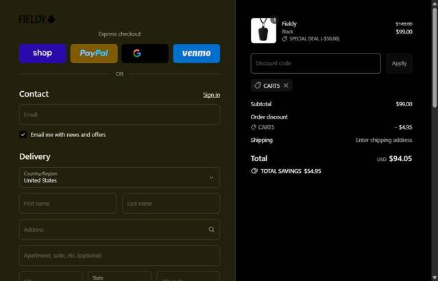Click the Express checkout heading
438x281 pixels.
pyautogui.click(x=119, y=34)
